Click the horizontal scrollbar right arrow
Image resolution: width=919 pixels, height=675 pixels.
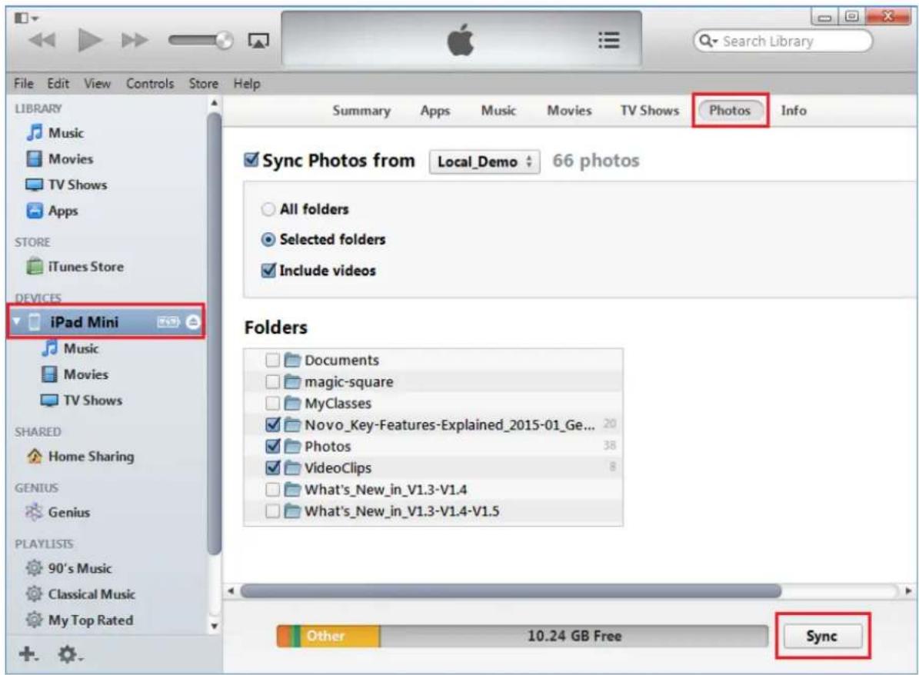point(908,590)
